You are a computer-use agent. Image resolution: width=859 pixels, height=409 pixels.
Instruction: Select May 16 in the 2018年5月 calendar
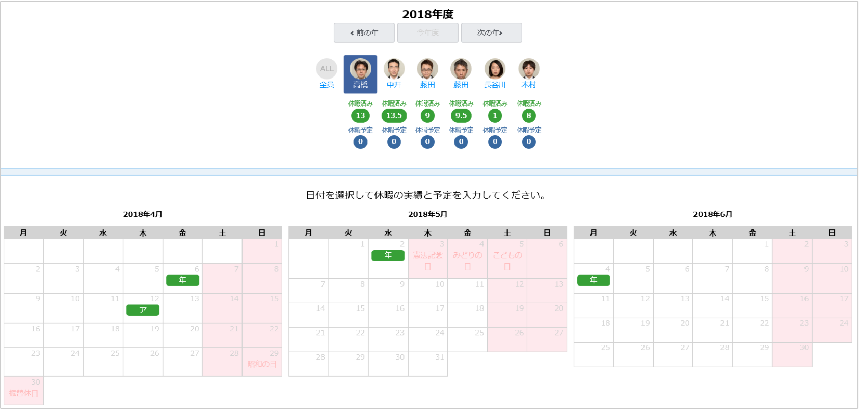click(388, 315)
